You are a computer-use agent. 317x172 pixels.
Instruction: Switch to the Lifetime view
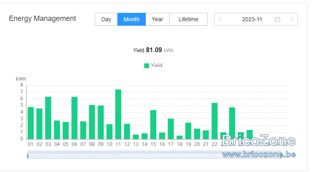click(188, 19)
